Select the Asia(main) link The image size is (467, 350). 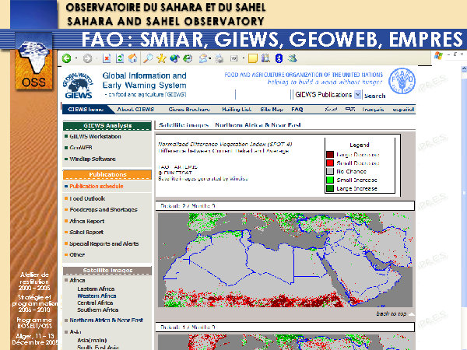pyautogui.click(x=92, y=340)
